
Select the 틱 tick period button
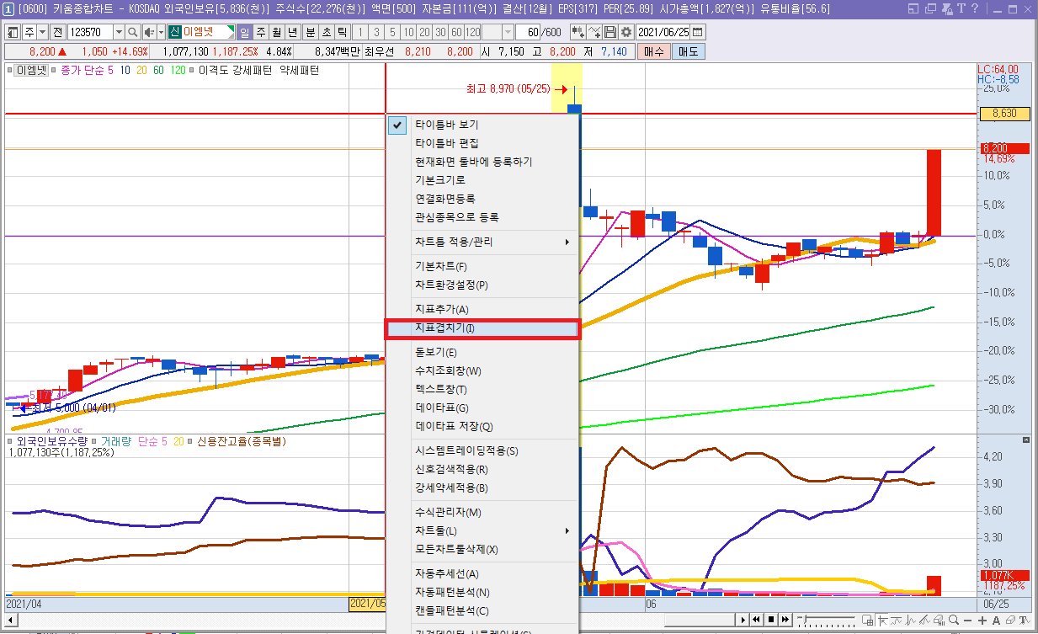click(342, 32)
